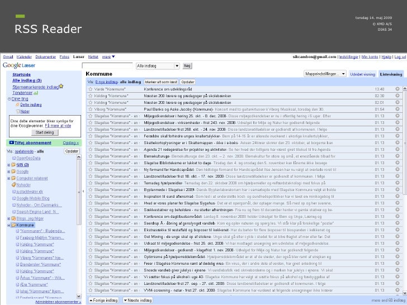Click the Tendenser chart icon
The height and width of the screenshot is (305, 407).
click(x=36, y=93)
